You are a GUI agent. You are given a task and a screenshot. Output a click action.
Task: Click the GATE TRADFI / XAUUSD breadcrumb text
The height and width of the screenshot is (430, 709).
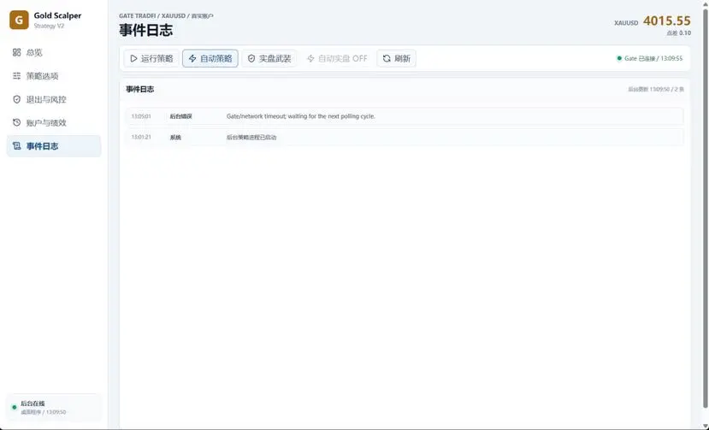click(x=167, y=16)
